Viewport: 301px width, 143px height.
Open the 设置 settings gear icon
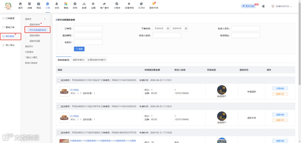(x=93, y=4)
